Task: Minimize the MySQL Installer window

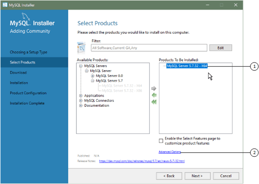Action: pos(208,5)
